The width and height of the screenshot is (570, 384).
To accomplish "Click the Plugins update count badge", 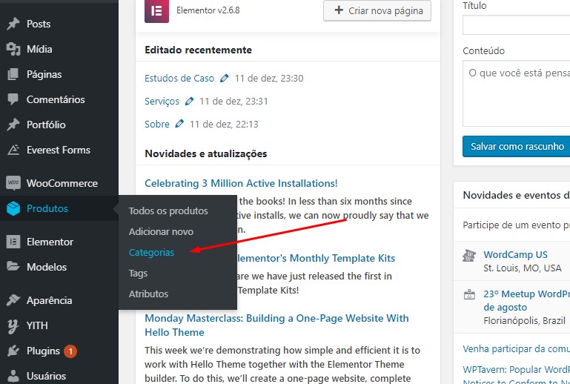I will click(70, 351).
